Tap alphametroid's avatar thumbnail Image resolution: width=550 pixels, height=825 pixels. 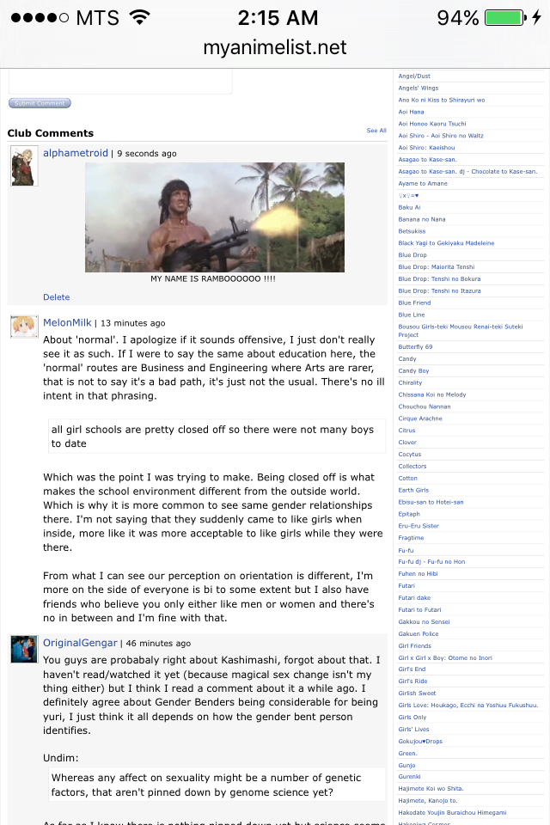[x=24, y=166]
